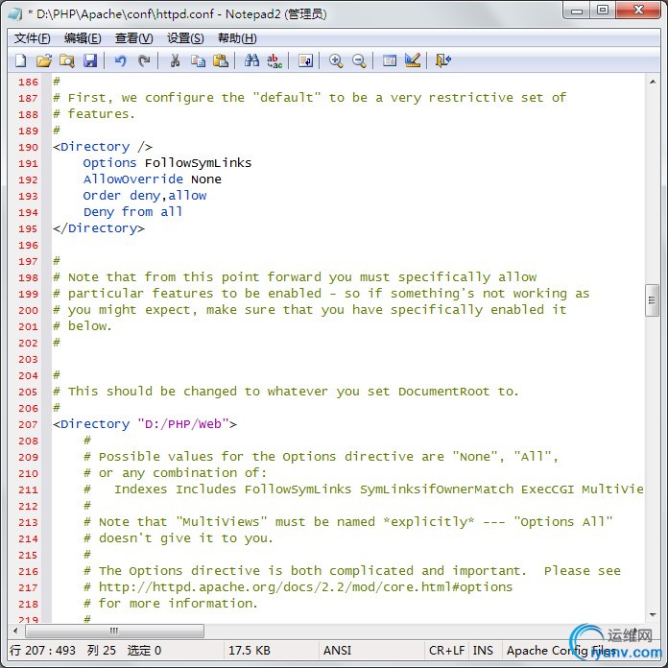Viewport: 668px width, 668px height.
Task: Zoom out with the magnifier minus icon
Action: (359, 60)
